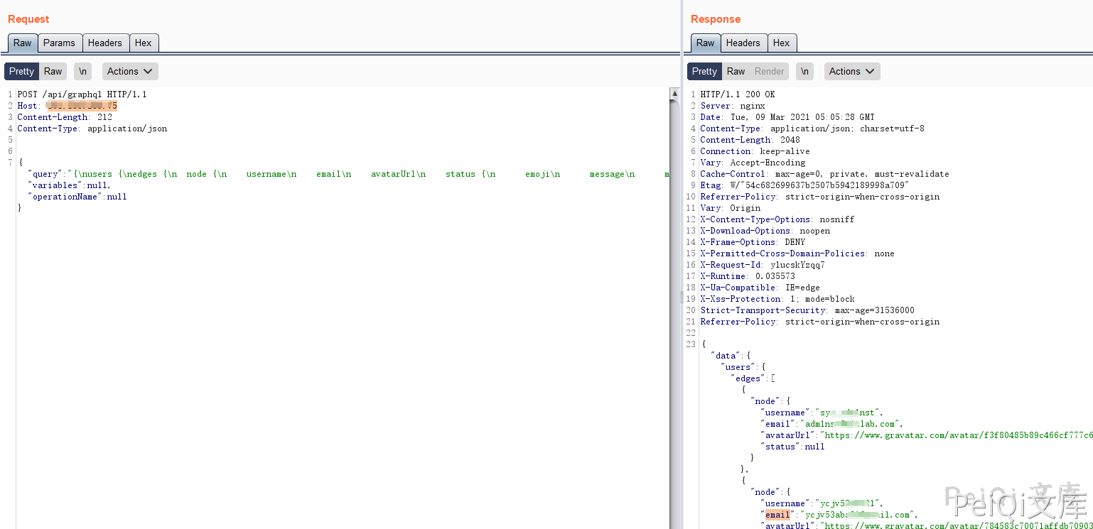Toggle newline display in Request panel
This screenshot has width=1093, height=529.
(x=83, y=71)
